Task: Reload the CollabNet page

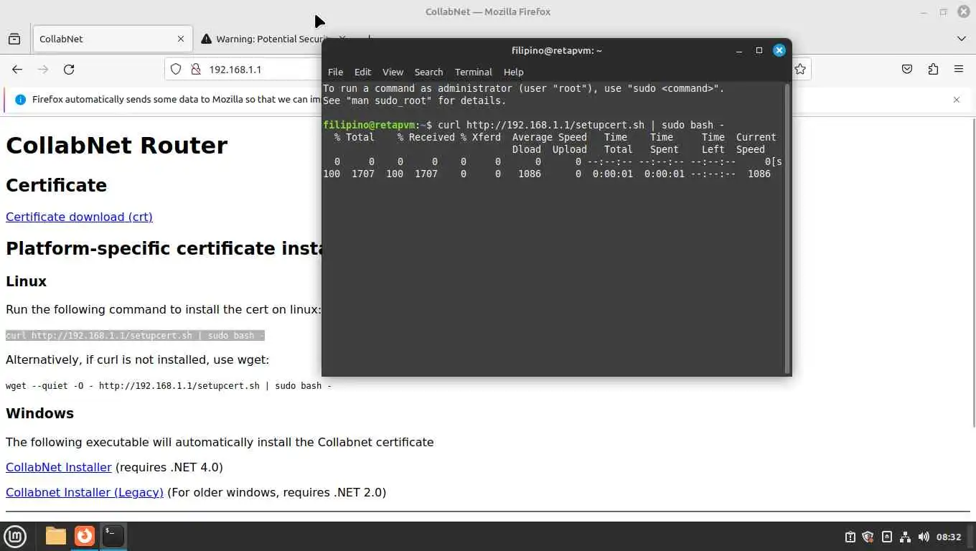Action: pyautogui.click(x=69, y=70)
